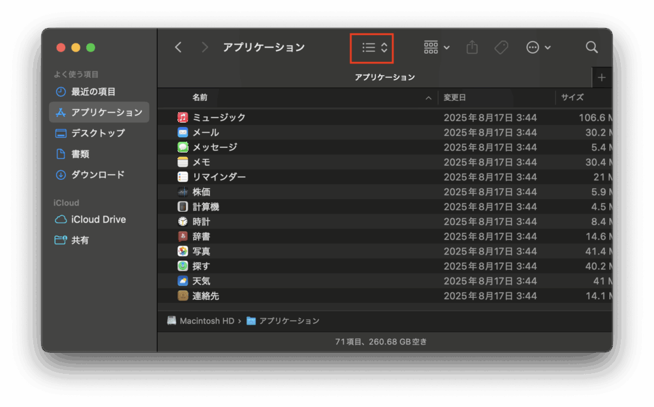This screenshot has height=407, width=654.
Task: Select the アプリケーション tab
Action: point(384,77)
